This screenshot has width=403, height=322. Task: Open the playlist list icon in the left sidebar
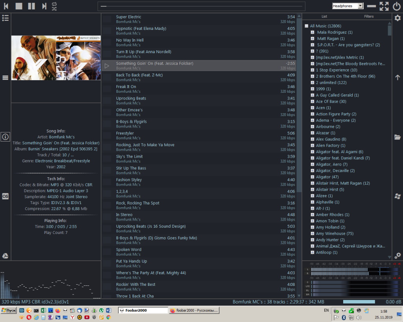click(x=6, y=18)
